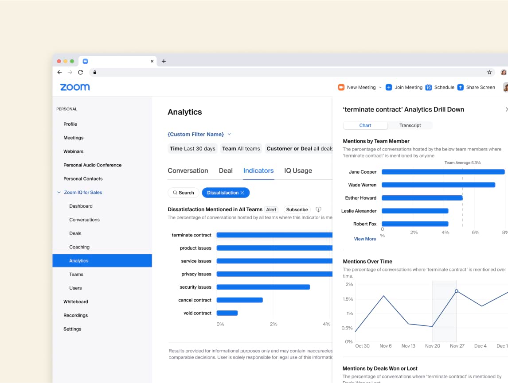This screenshot has height=383, width=508.
Task: Click the Share Screen upload icon
Action: click(x=461, y=87)
